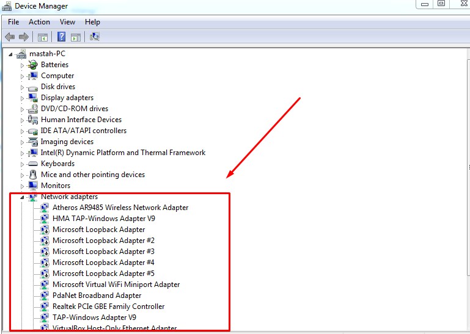Click Scan for hardware changes icon
The image size is (470, 334).
(x=94, y=37)
